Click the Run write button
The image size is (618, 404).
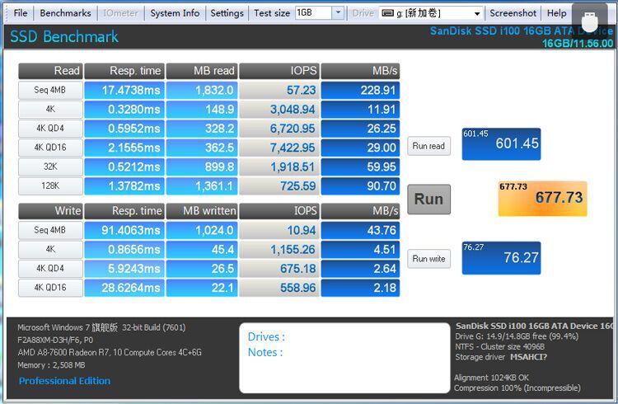click(x=428, y=259)
